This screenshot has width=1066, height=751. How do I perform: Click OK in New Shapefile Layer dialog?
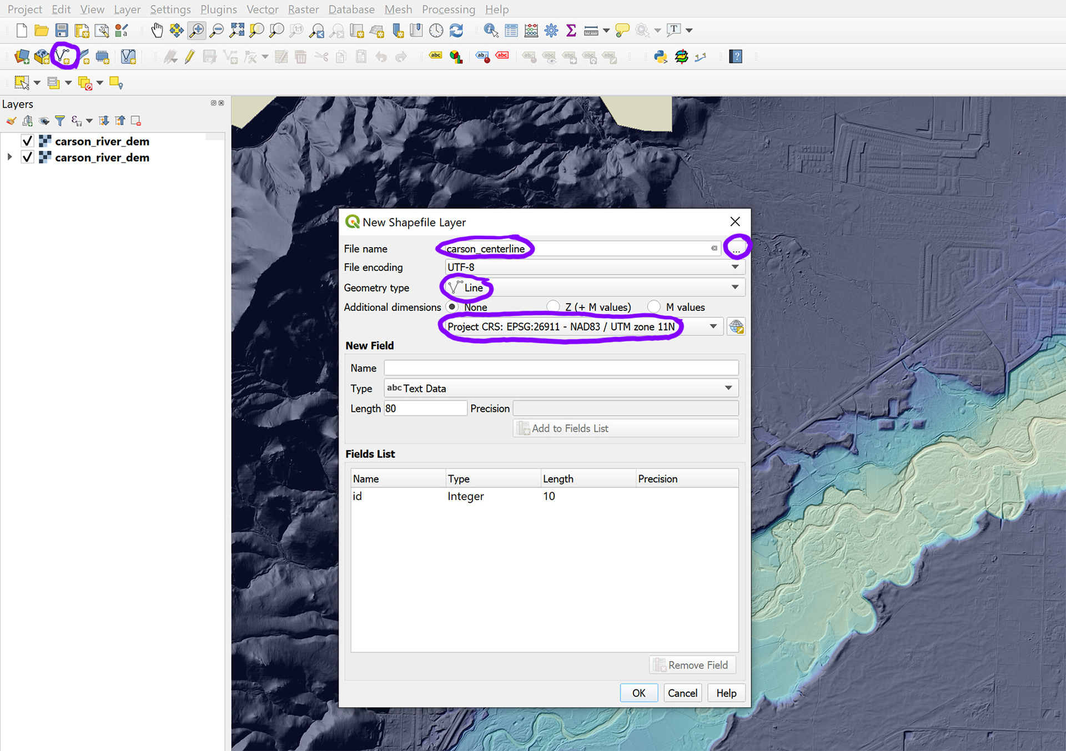(638, 693)
